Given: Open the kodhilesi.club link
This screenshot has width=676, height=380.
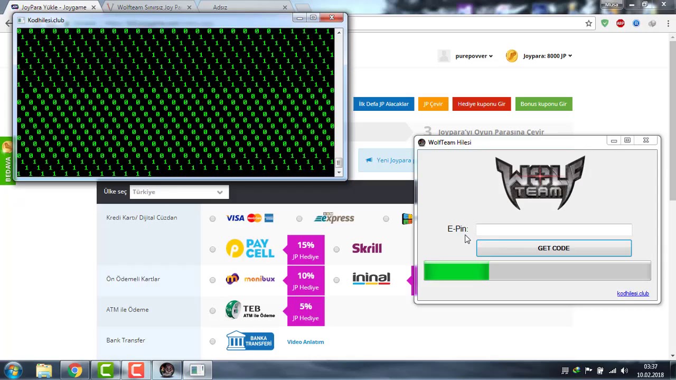Looking at the screenshot, I should [x=633, y=293].
